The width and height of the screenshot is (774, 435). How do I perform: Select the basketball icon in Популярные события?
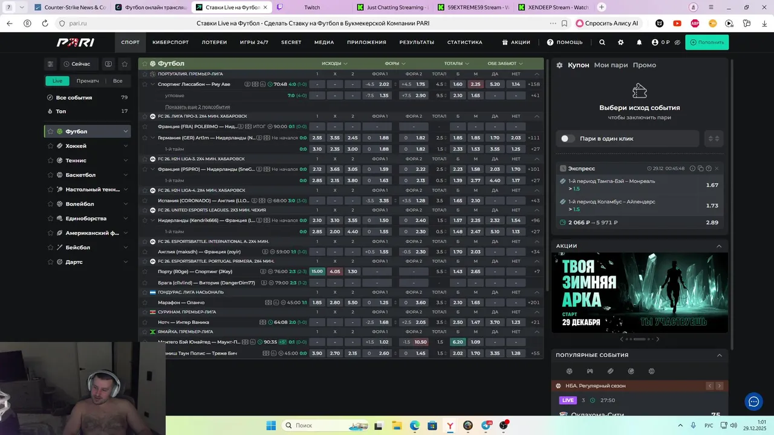point(651,371)
